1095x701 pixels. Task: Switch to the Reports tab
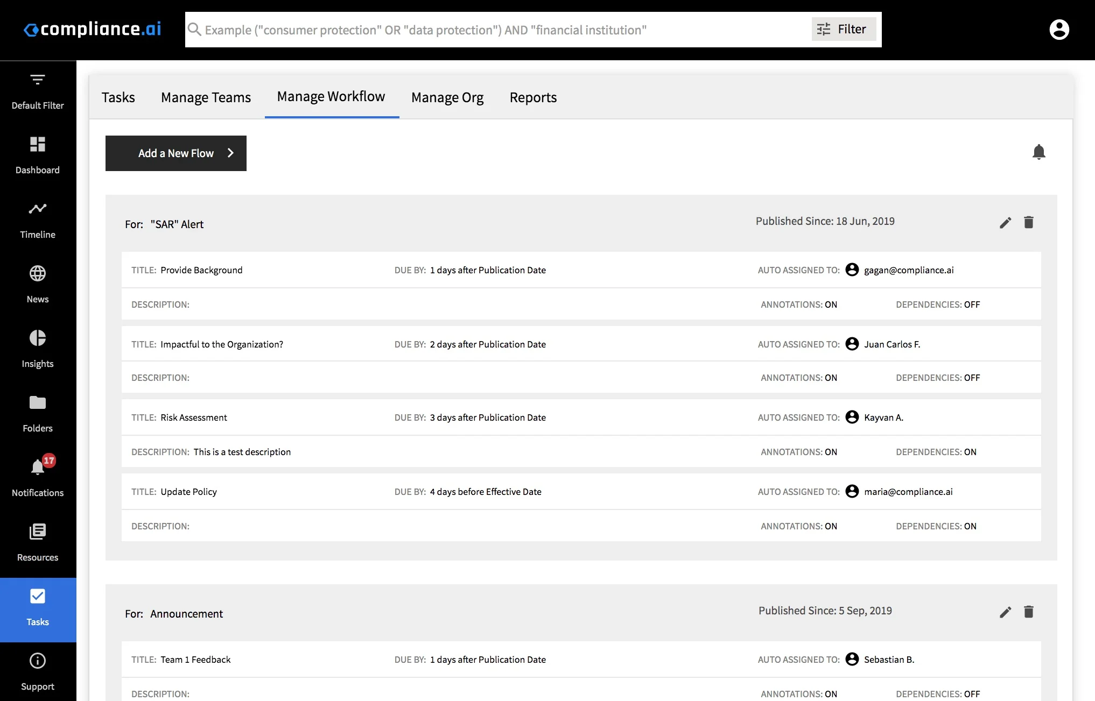click(533, 97)
